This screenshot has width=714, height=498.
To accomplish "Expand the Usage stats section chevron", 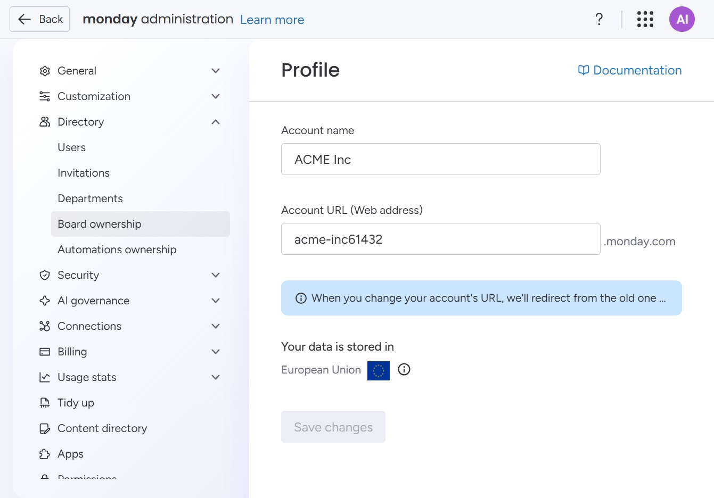I will (216, 377).
